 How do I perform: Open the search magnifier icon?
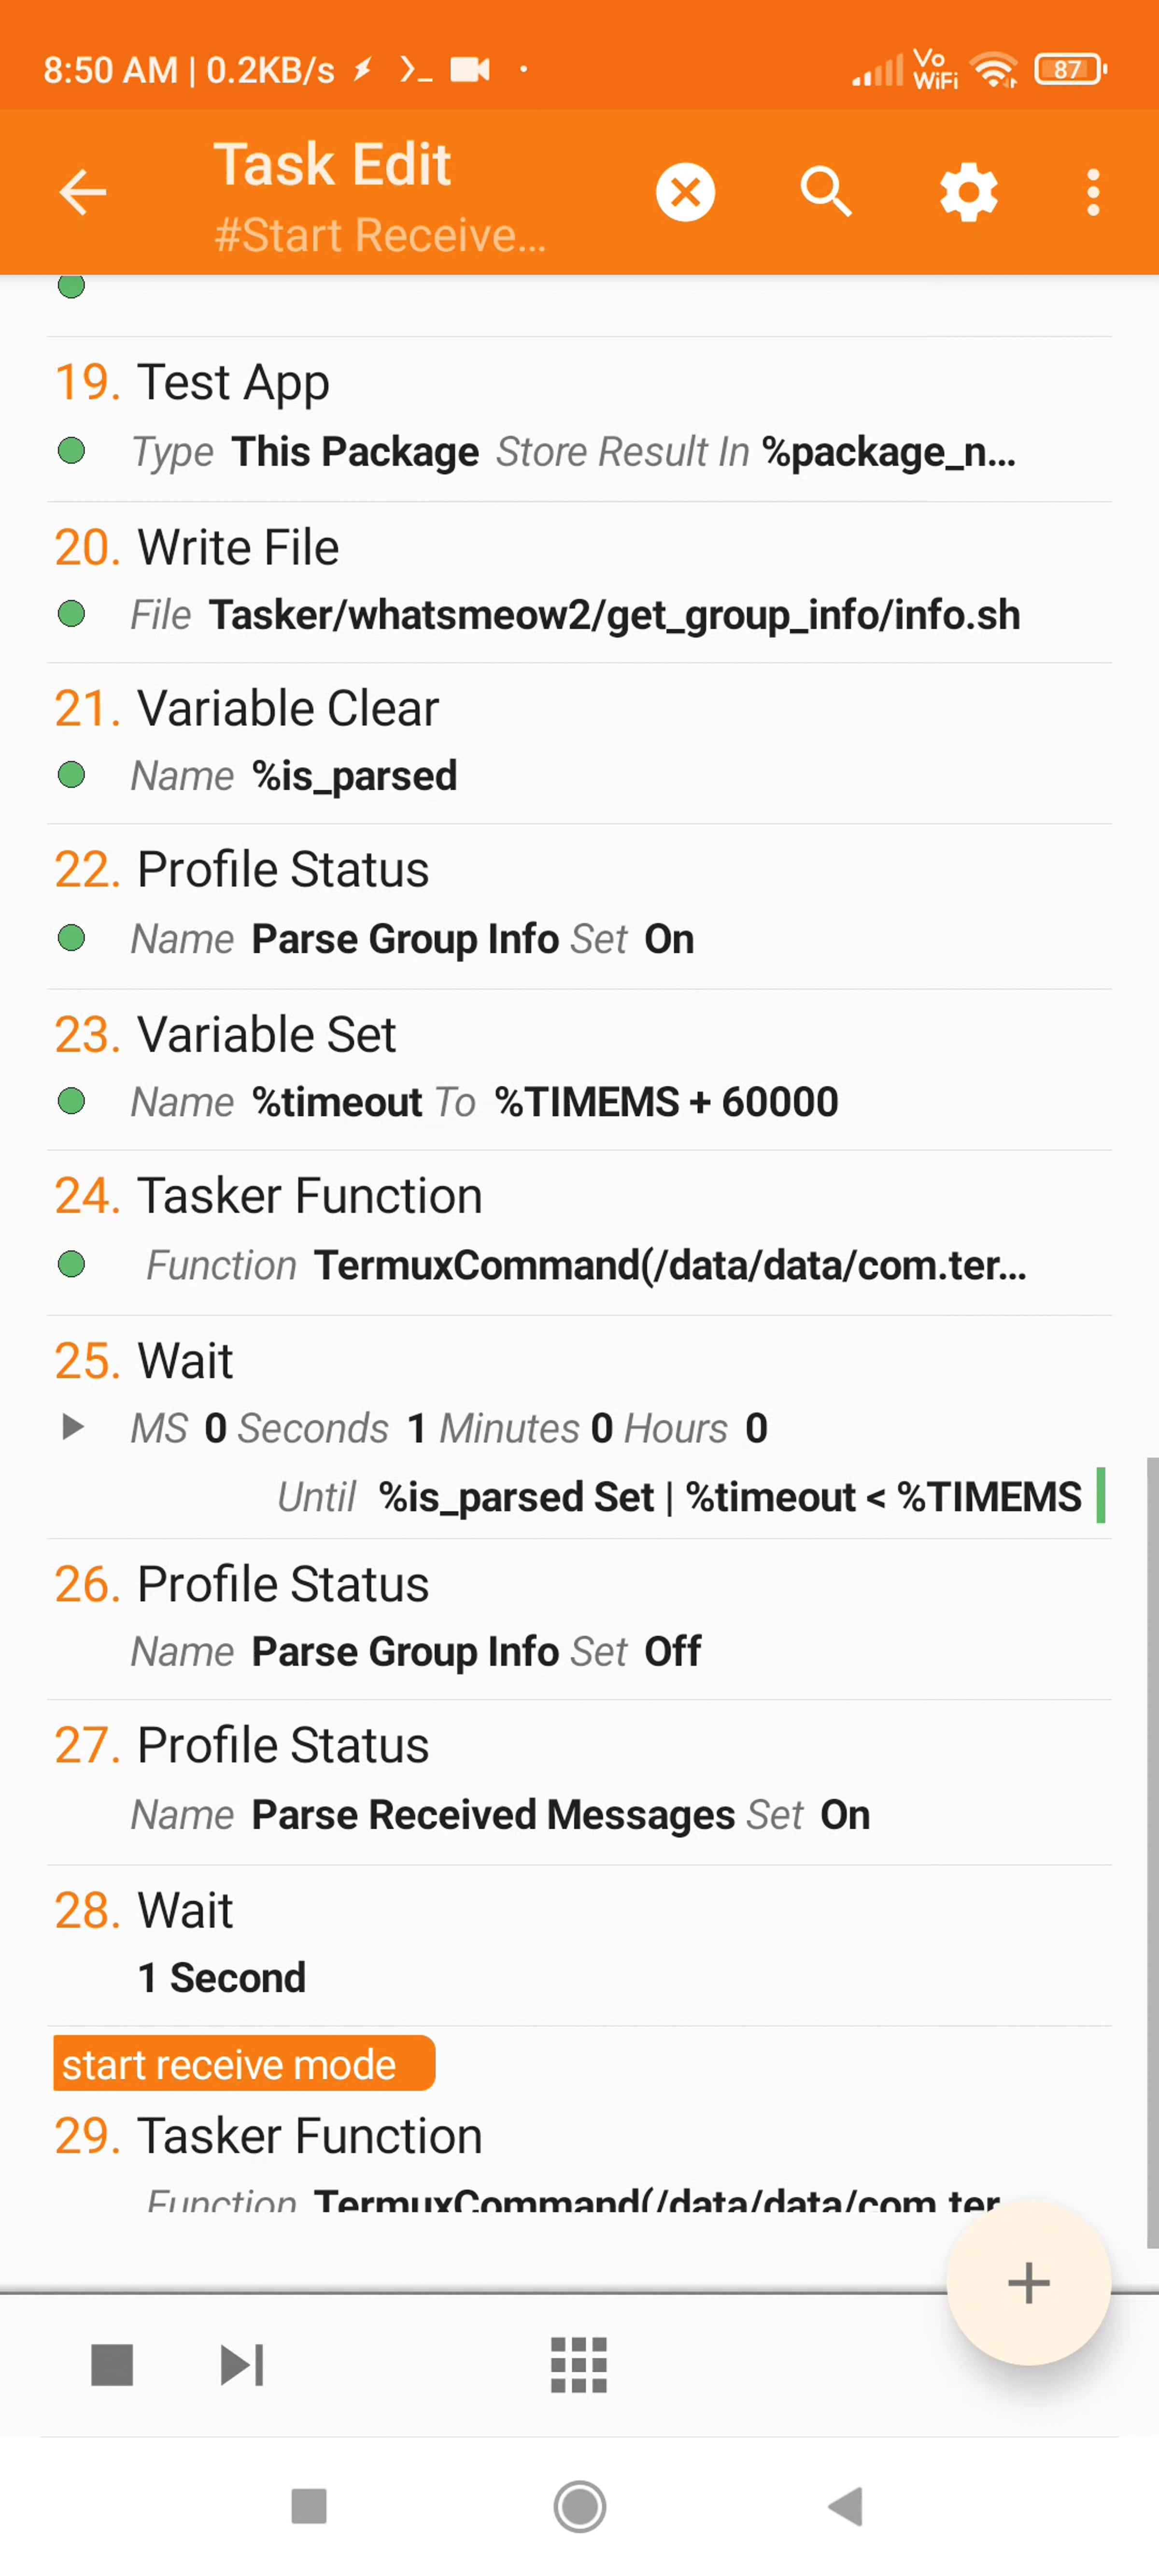point(826,192)
